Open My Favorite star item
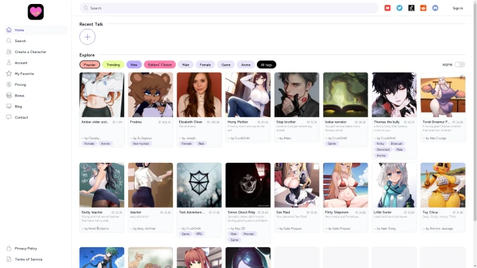 (36, 74)
